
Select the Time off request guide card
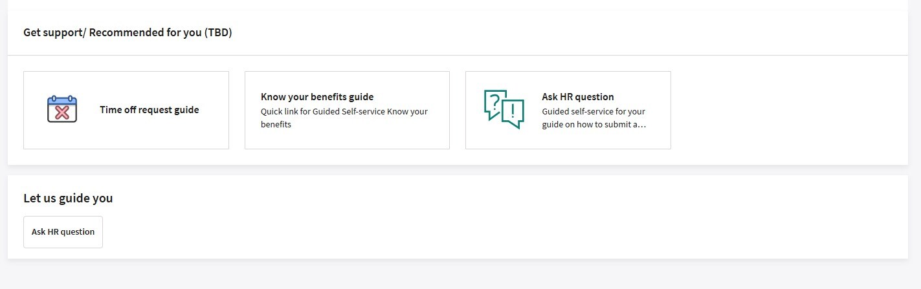click(x=126, y=110)
